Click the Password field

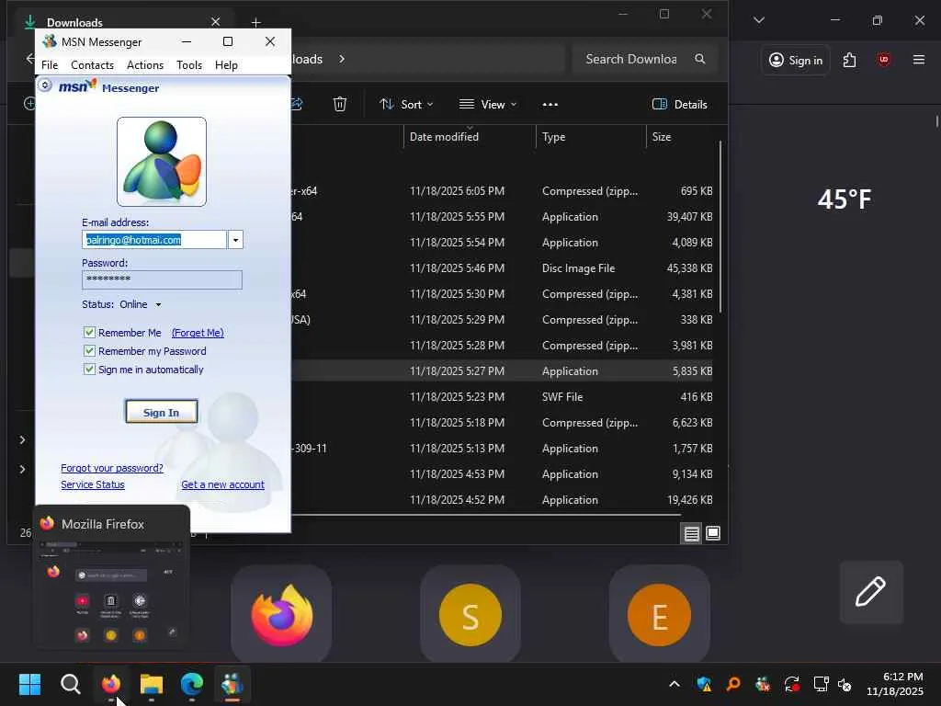162,279
